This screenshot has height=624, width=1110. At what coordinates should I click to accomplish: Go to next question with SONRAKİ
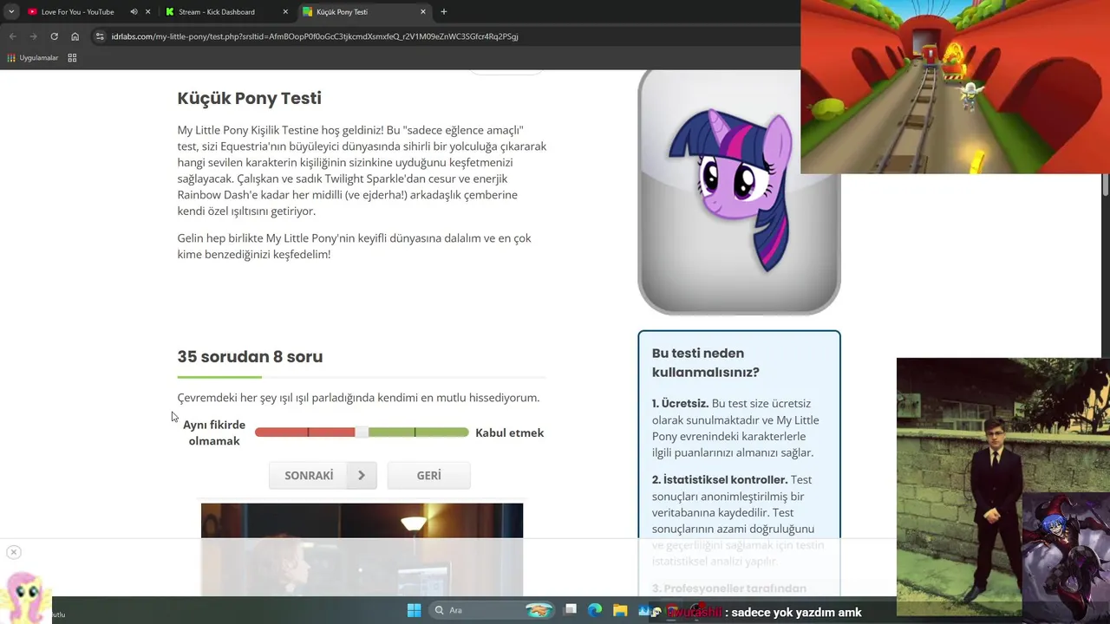point(323,476)
